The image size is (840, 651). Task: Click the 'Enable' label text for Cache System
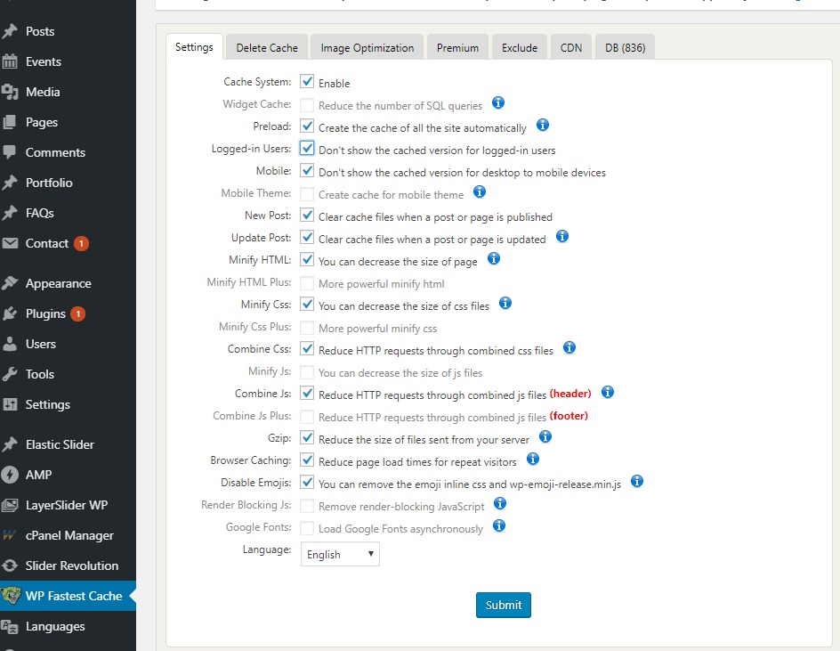[334, 83]
